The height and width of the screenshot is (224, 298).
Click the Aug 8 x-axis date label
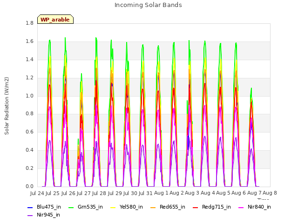270,193
